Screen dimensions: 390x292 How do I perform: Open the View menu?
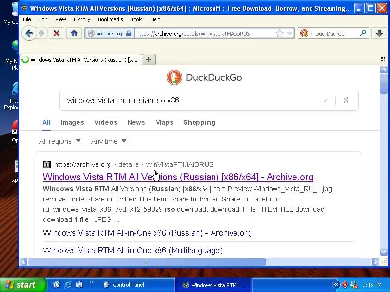[x=60, y=19]
